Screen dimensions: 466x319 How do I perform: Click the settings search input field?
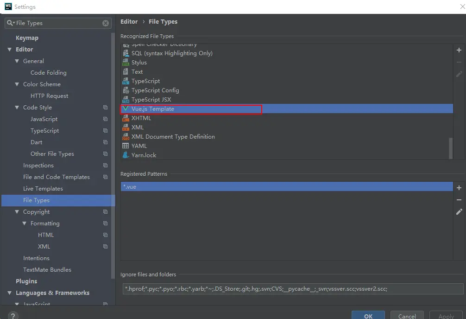[x=58, y=23]
